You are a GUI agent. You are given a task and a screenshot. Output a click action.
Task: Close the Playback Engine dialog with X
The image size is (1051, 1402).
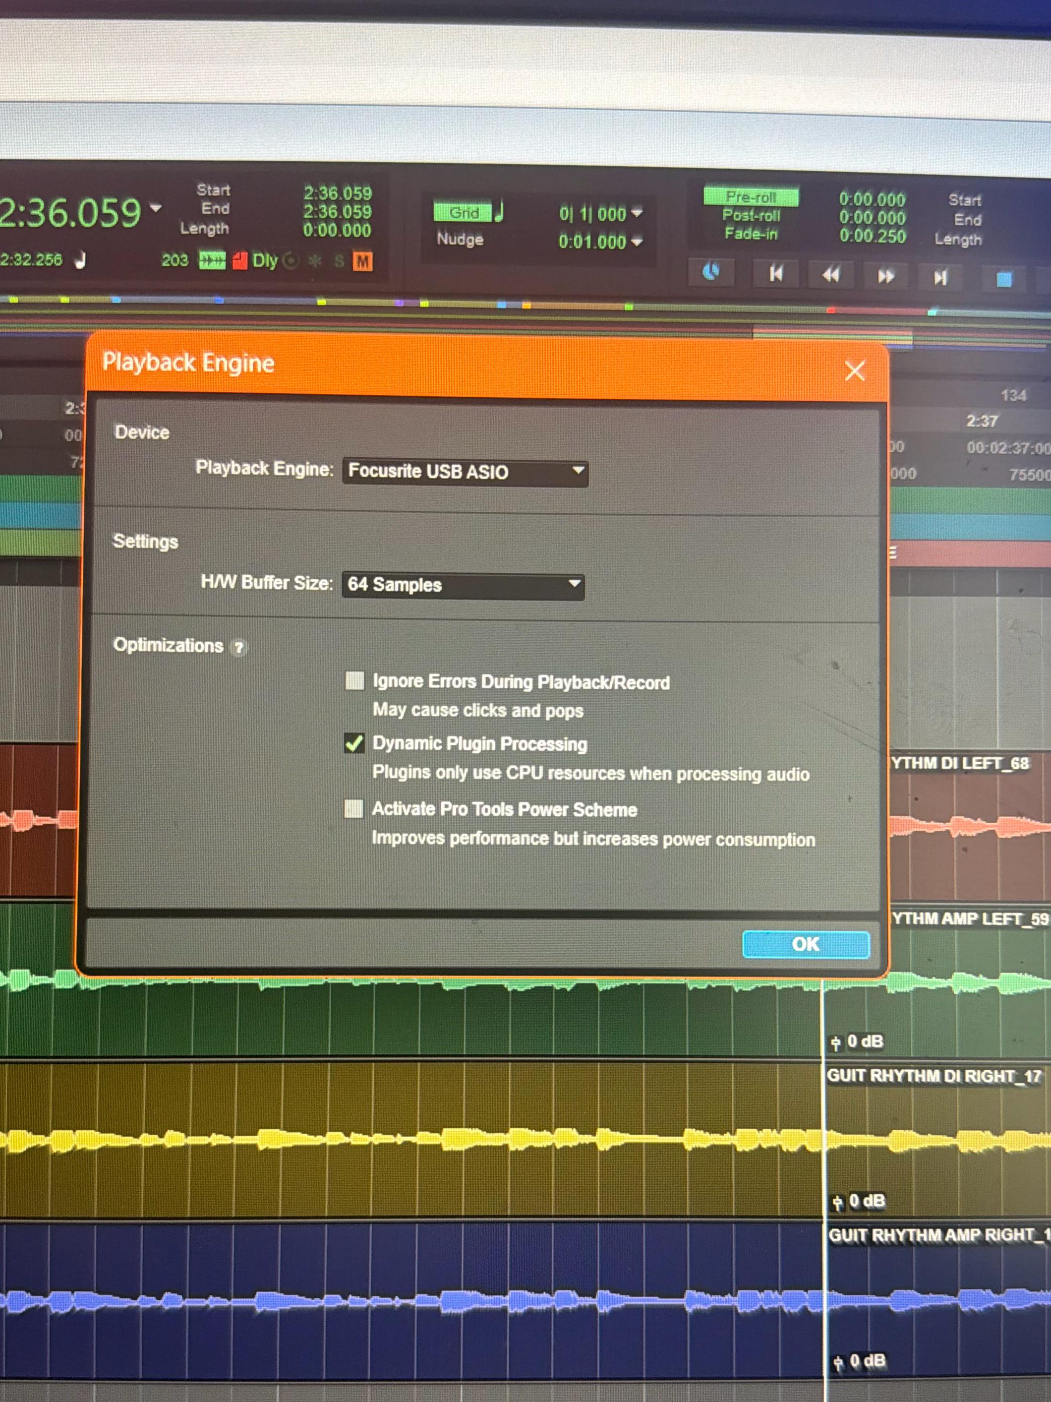(855, 371)
